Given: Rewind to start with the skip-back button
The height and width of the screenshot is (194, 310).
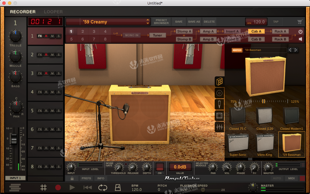Looking at the screenshot, I should coord(88,187).
